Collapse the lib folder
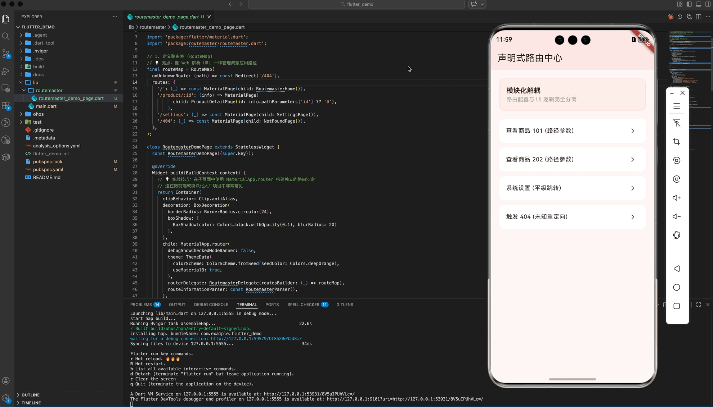 click(x=35, y=82)
